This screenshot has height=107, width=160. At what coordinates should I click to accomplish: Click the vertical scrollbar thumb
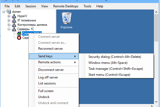pyautogui.click(x=156, y=28)
